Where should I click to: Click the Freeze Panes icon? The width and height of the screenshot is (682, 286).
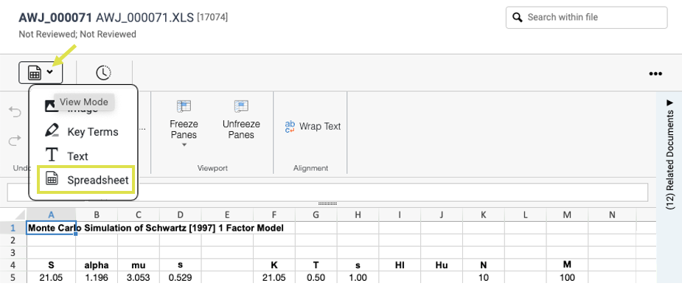coord(184,105)
